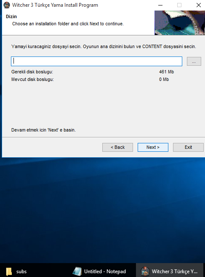205x277 pixels.
Task: Close the Witcher 3 Türkçe Yama installer
Action: [x=199, y=5]
